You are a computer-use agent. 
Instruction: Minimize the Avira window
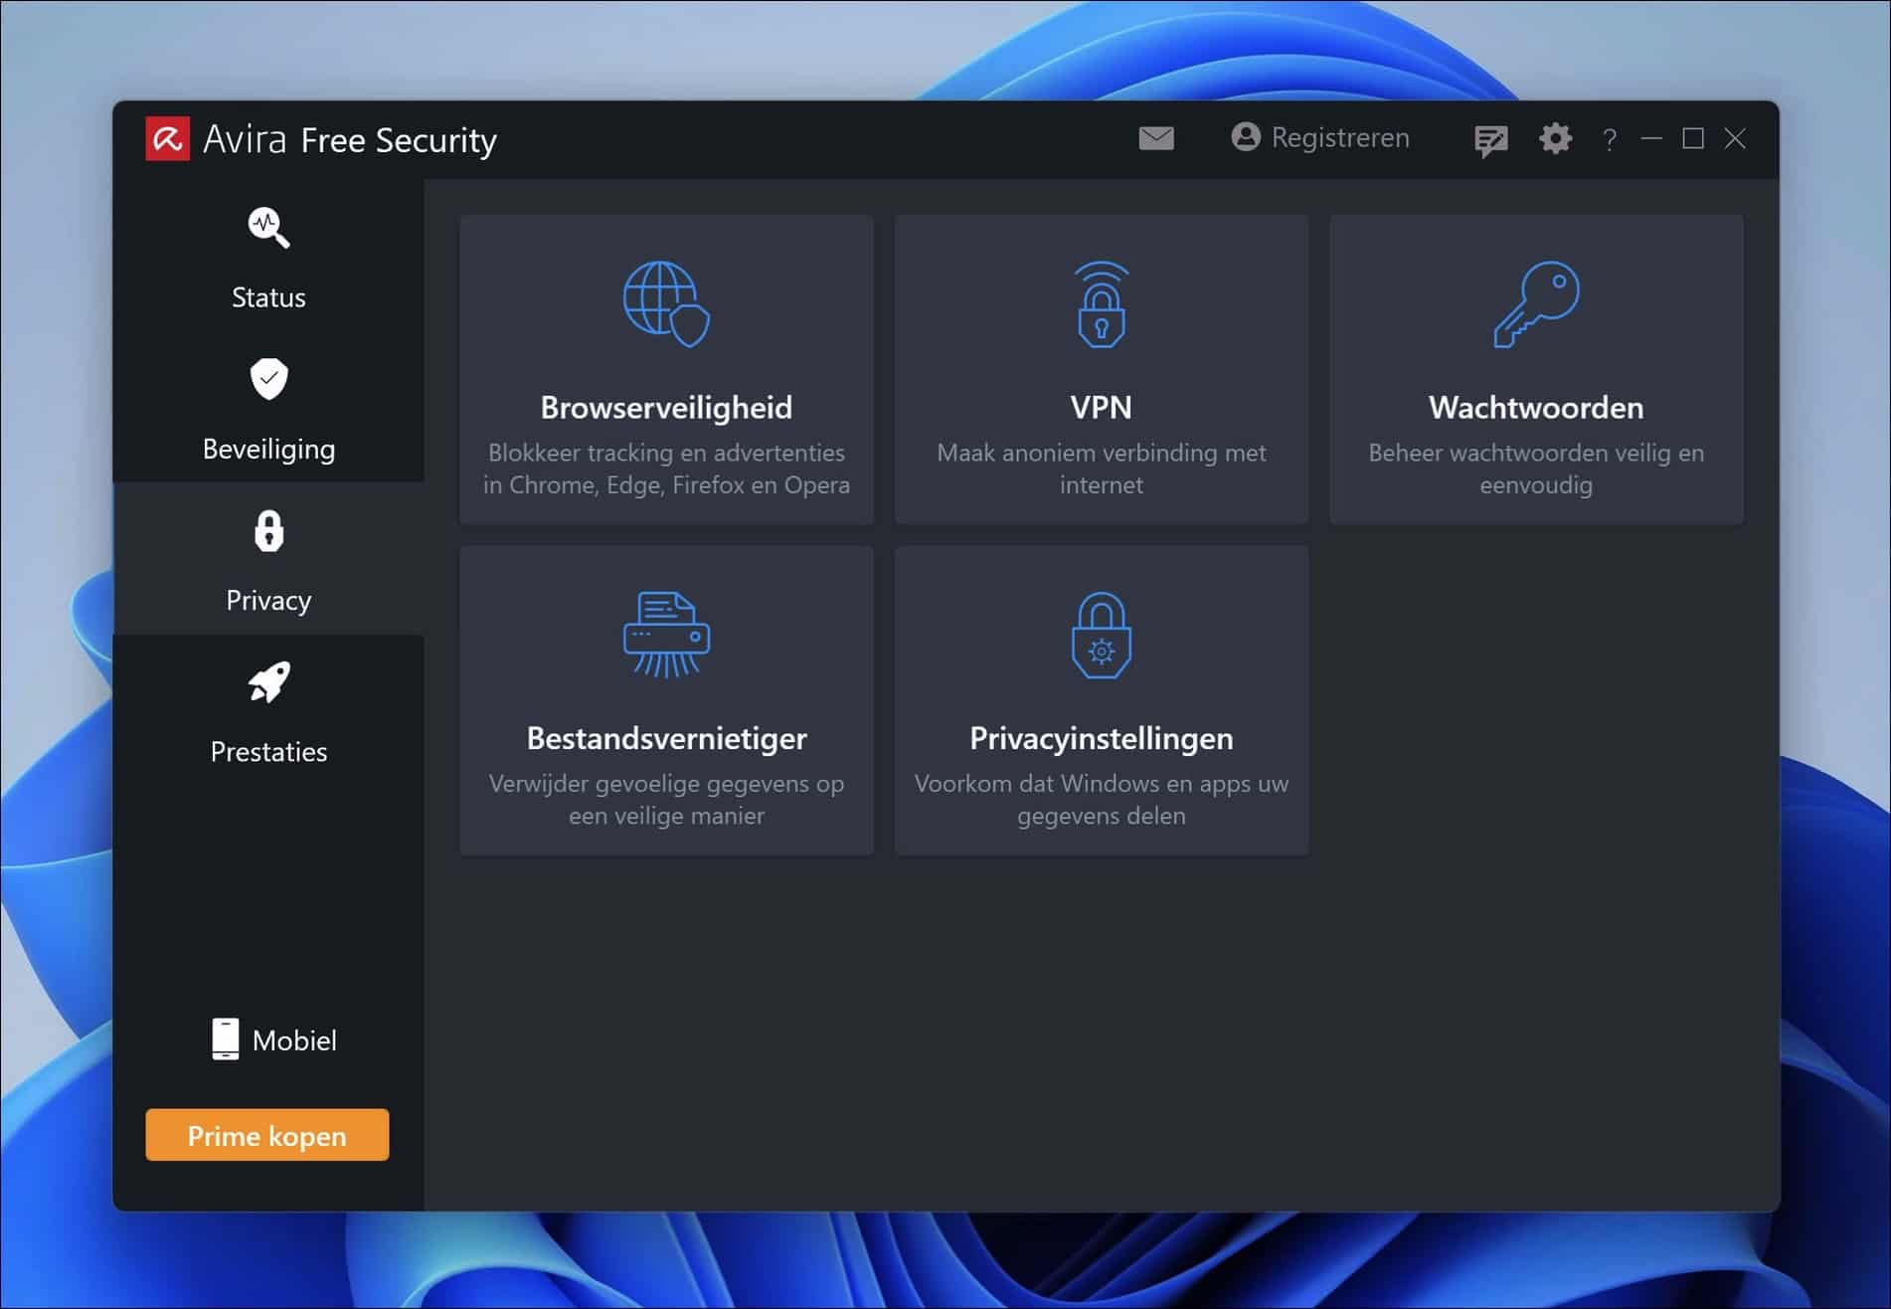point(1651,138)
